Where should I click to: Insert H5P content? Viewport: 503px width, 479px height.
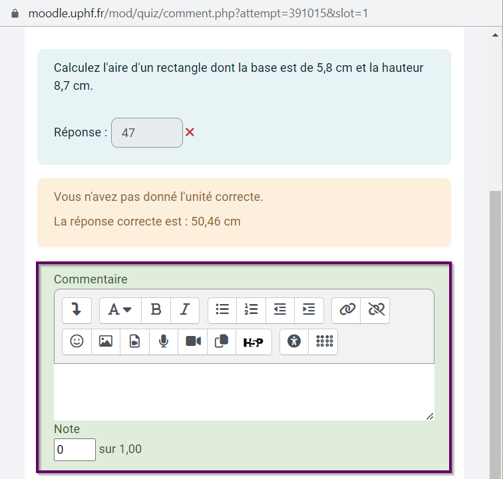[x=253, y=341]
